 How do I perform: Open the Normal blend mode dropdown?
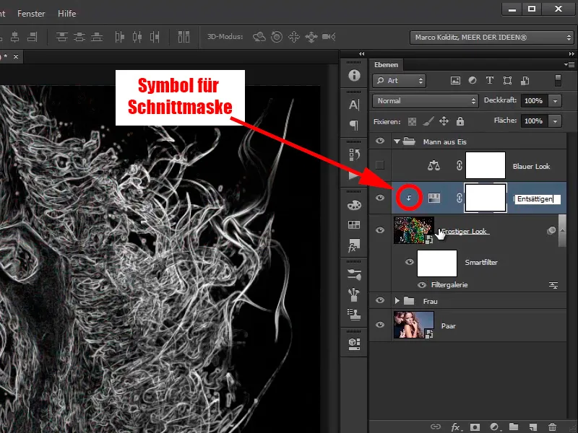(x=425, y=101)
